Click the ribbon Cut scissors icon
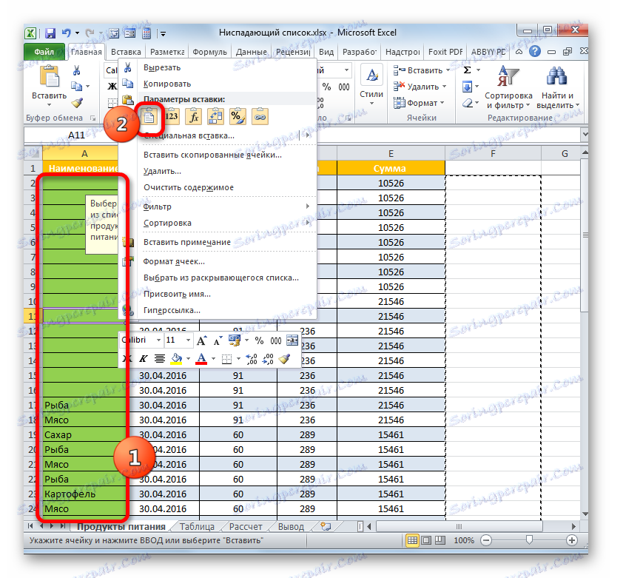Viewport: 623px width, 578px height. pos(76,71)
